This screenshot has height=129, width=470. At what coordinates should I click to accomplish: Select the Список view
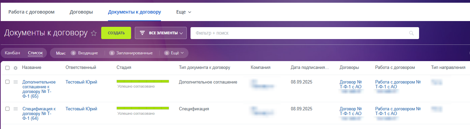click(x=35, y=53)
